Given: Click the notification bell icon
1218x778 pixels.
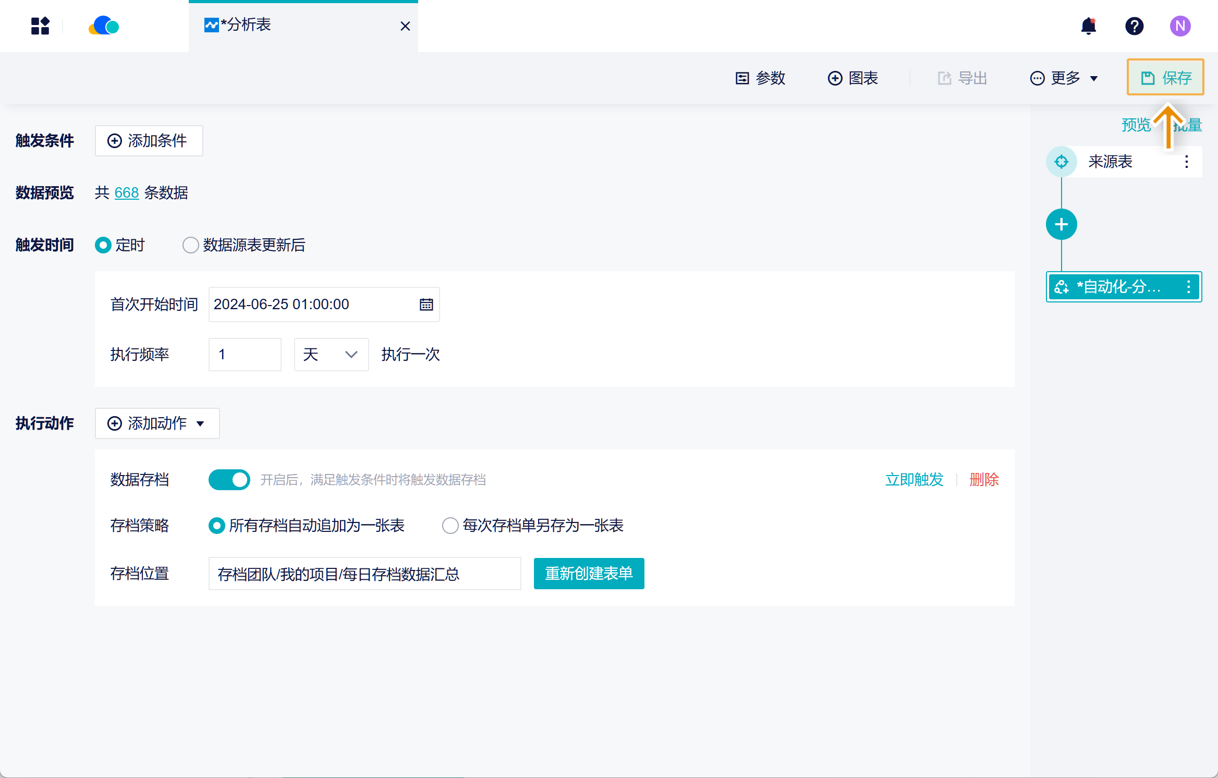Looking at the screenshot, I should [1088, 26].
